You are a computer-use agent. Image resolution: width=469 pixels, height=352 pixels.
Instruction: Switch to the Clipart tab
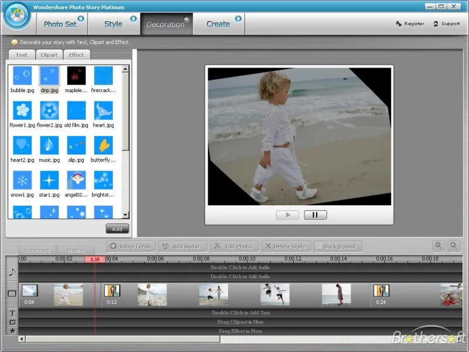[x=49, y=55]
